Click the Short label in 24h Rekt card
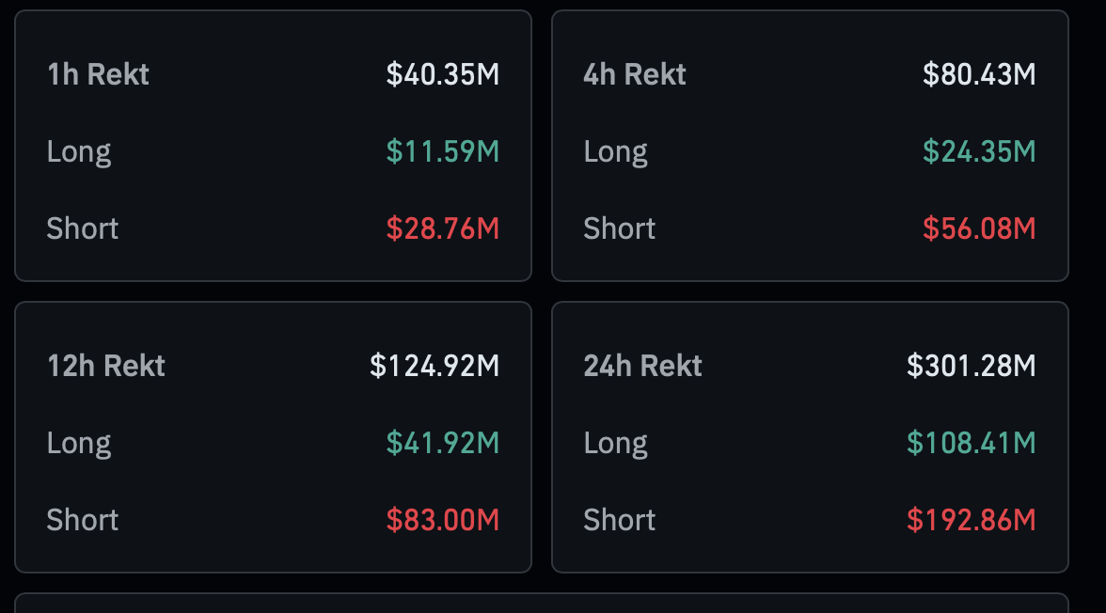Image resolution: width=1106 pixels, height=613 pixels. [620, 520]
